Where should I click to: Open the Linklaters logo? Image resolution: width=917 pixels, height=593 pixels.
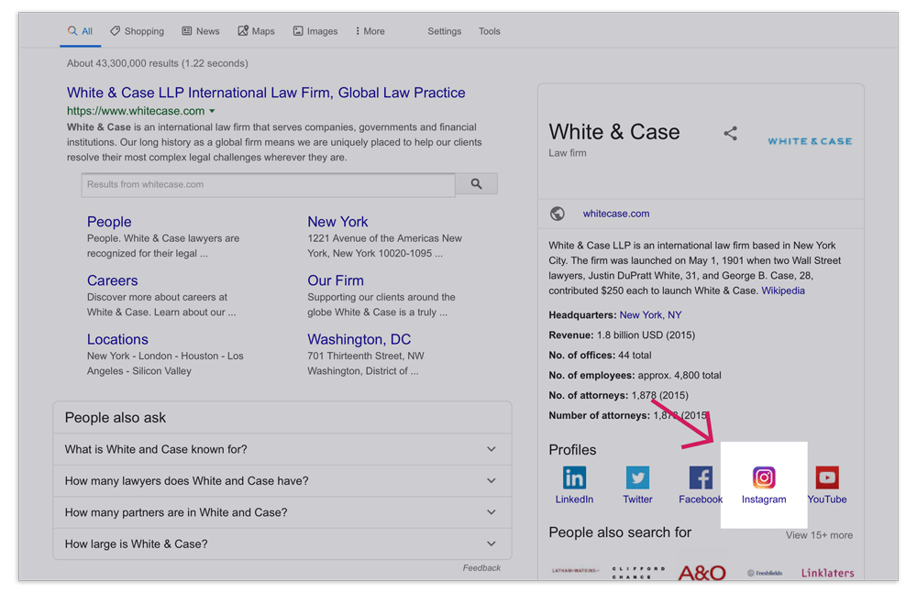pos(827,573)
